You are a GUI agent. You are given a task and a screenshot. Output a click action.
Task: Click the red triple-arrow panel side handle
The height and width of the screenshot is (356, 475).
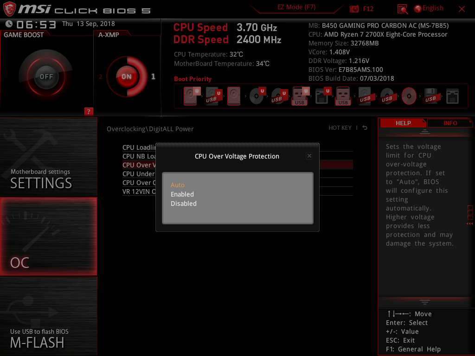(x=469, y=224)
